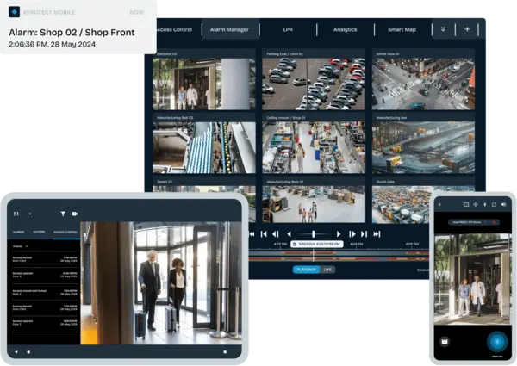
Task: Click the XProtect Mobile app icon in notification
Action: 14,12
